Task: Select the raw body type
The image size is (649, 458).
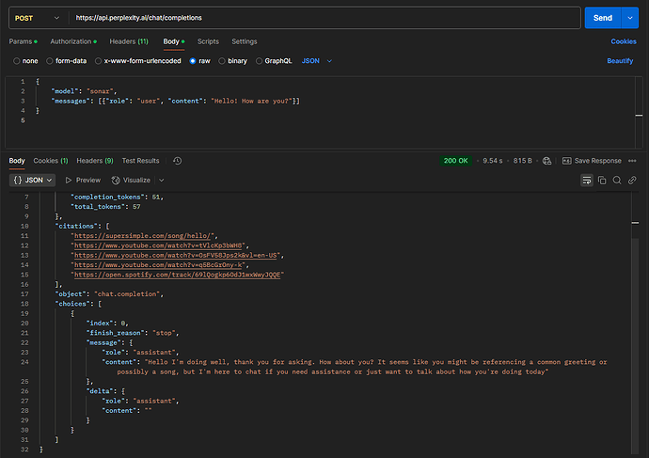Action: (199, 61)
